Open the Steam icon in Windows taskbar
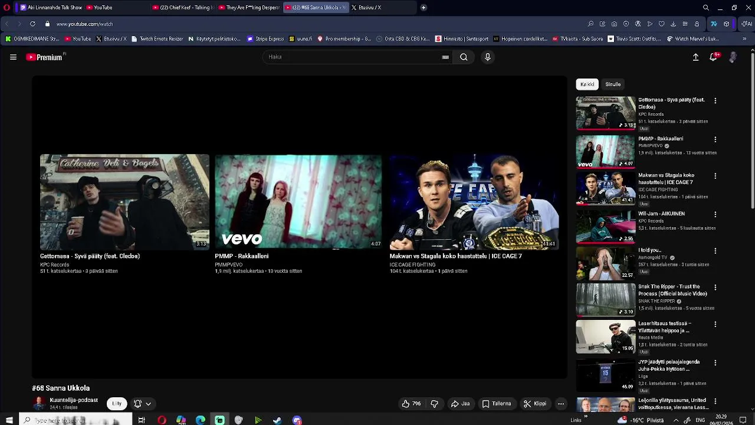Viewport: 755px width, 425px height. pos(277,420)
